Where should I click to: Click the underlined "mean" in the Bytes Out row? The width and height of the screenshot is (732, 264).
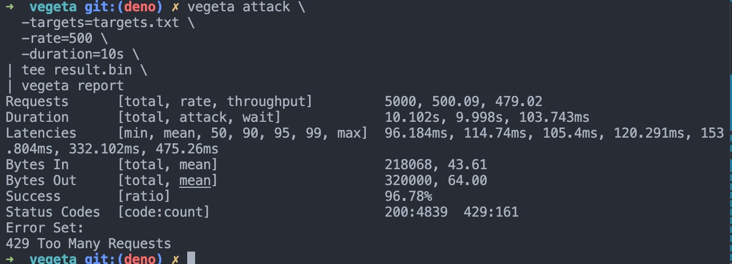coord(195,181)
